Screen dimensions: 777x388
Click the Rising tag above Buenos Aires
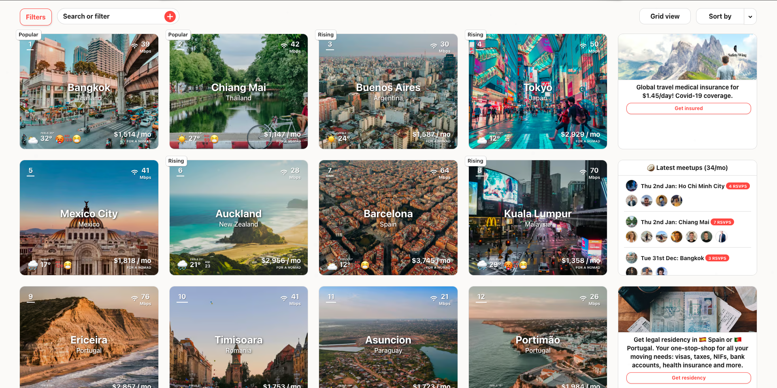(x=326, y=35)
